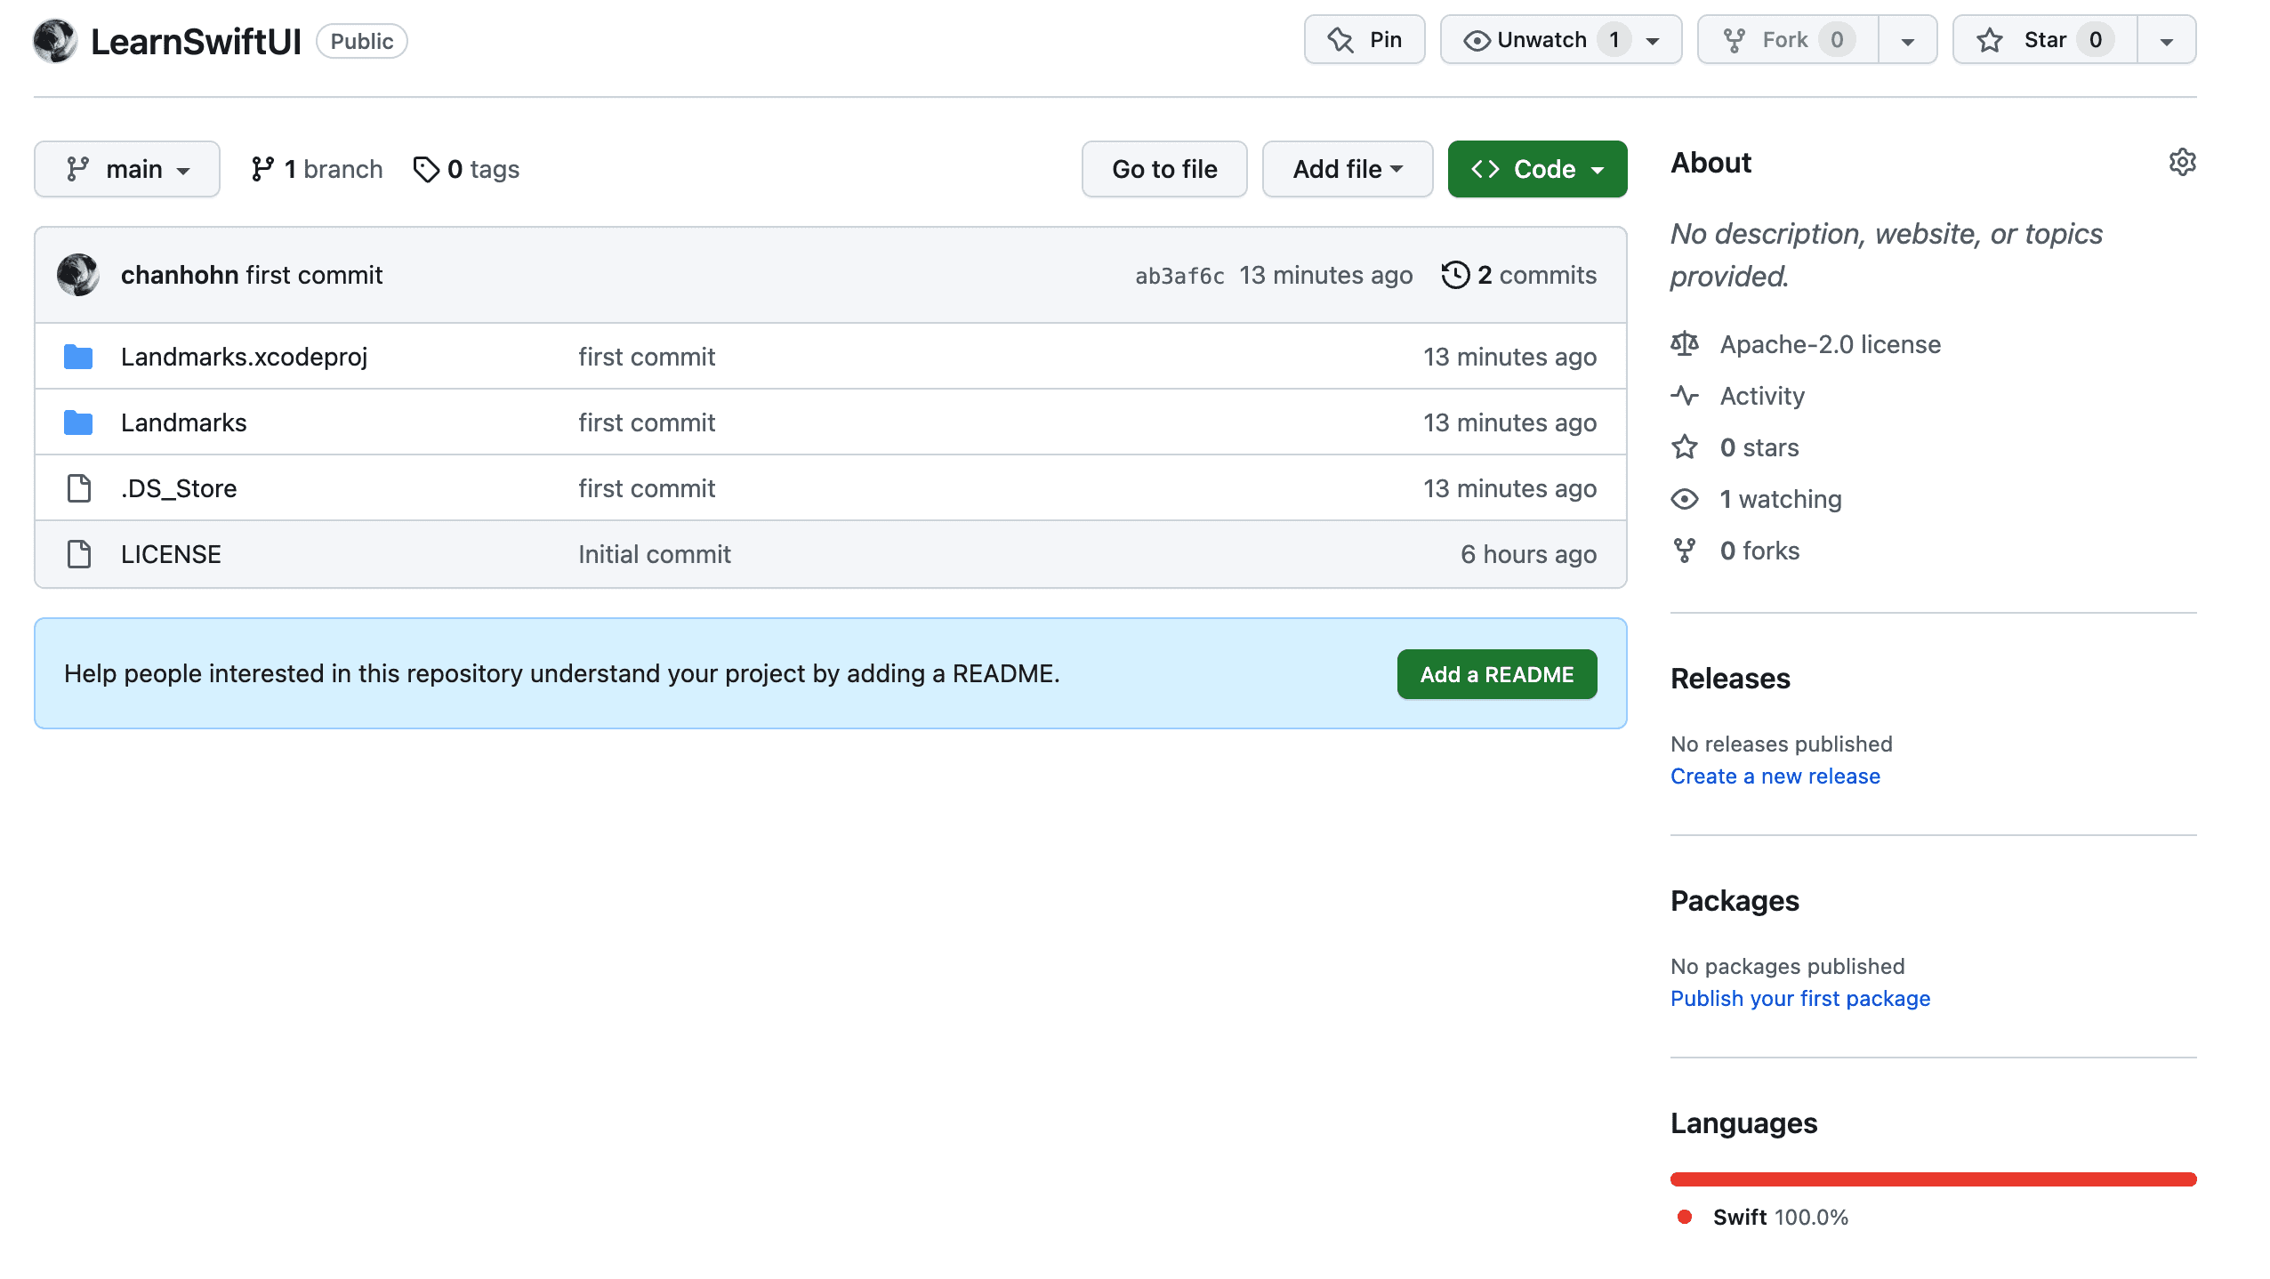Click the stars icon in About
This screenshot has width=2270, height=1279.
pyautogui.click(x=1685, y=447)
